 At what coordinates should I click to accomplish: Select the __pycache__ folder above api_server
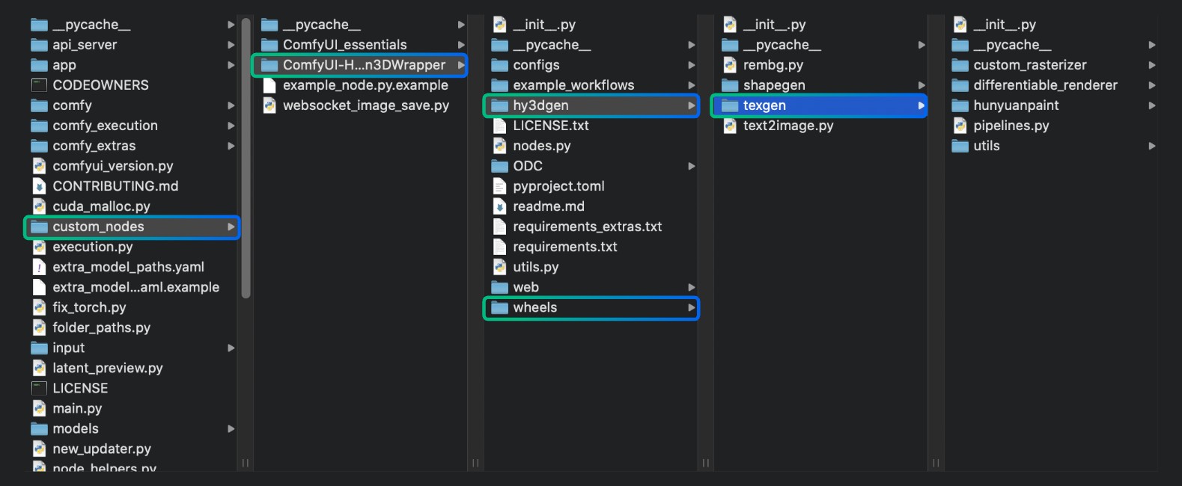click(x=91, y=25)
